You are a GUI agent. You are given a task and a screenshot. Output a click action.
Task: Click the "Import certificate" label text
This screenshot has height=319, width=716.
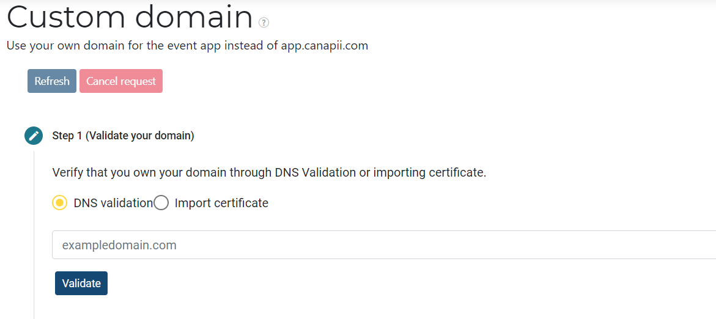[x=221, y=203]
